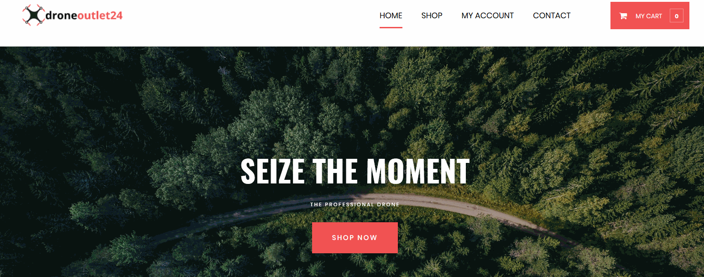Click the quadcopter drone logo icon
The image size is (704, 277).
(x=33, y=15)
